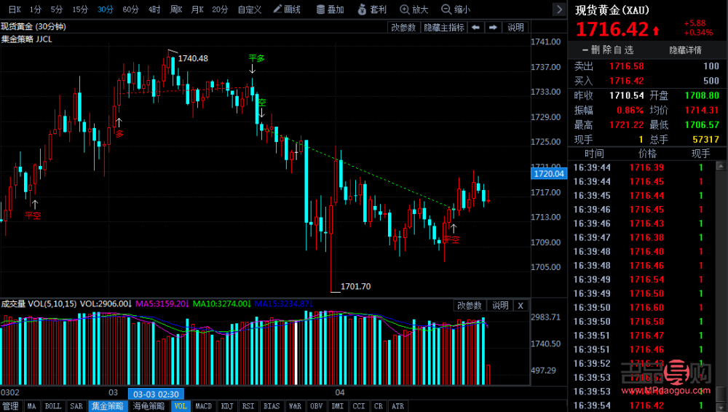Image resolution: width=728 pixels, height=412 pixels.
Task: Switch chart to 60分 period
Action: 130,9
